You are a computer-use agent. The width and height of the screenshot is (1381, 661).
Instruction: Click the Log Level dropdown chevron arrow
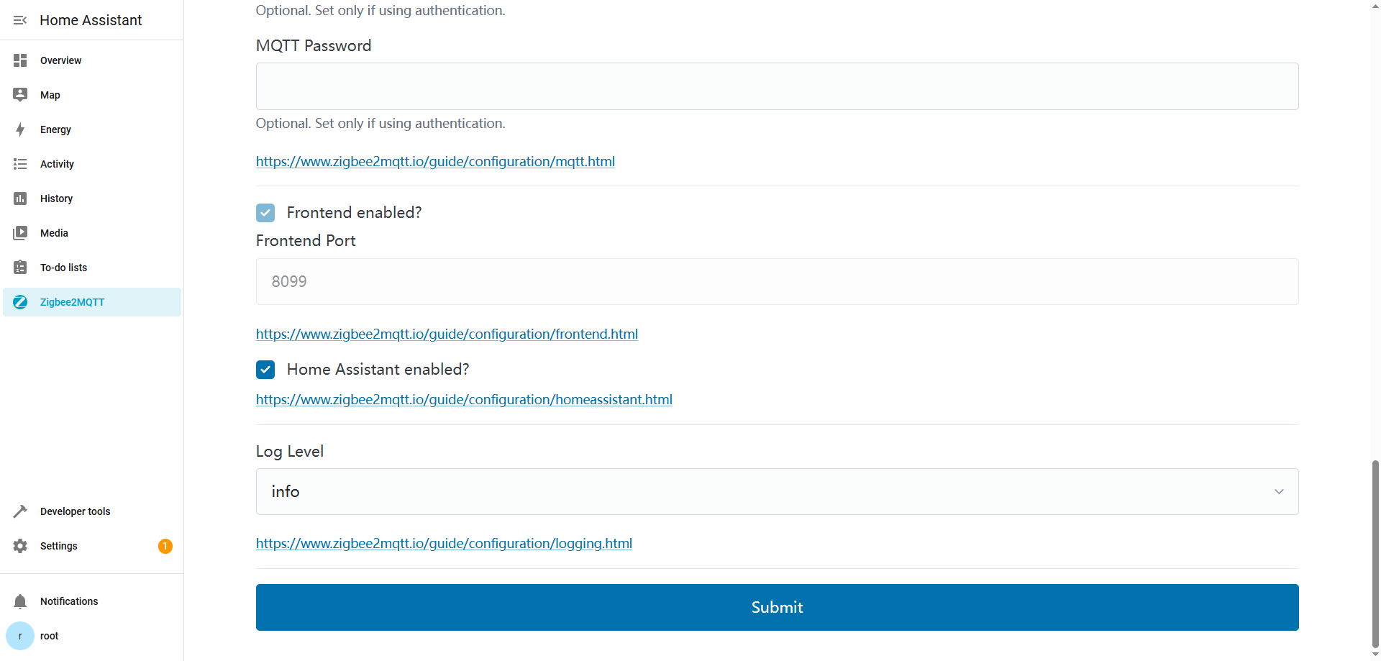point(1279,492)
